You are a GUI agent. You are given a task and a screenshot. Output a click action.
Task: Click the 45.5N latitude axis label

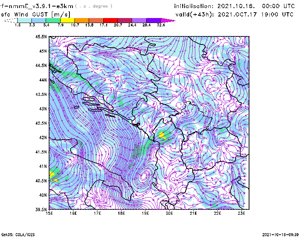[41, 37]
